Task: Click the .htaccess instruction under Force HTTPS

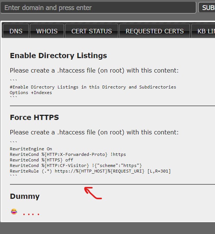Action: (94, 132)
